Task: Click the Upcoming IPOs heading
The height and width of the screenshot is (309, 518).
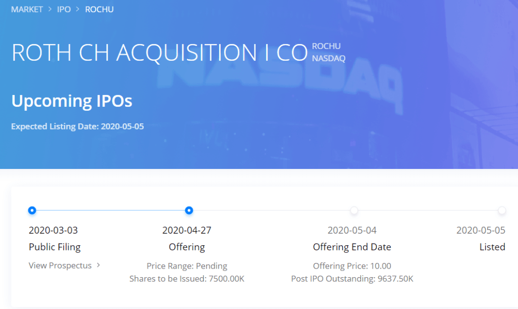Action: coord(71,101)
